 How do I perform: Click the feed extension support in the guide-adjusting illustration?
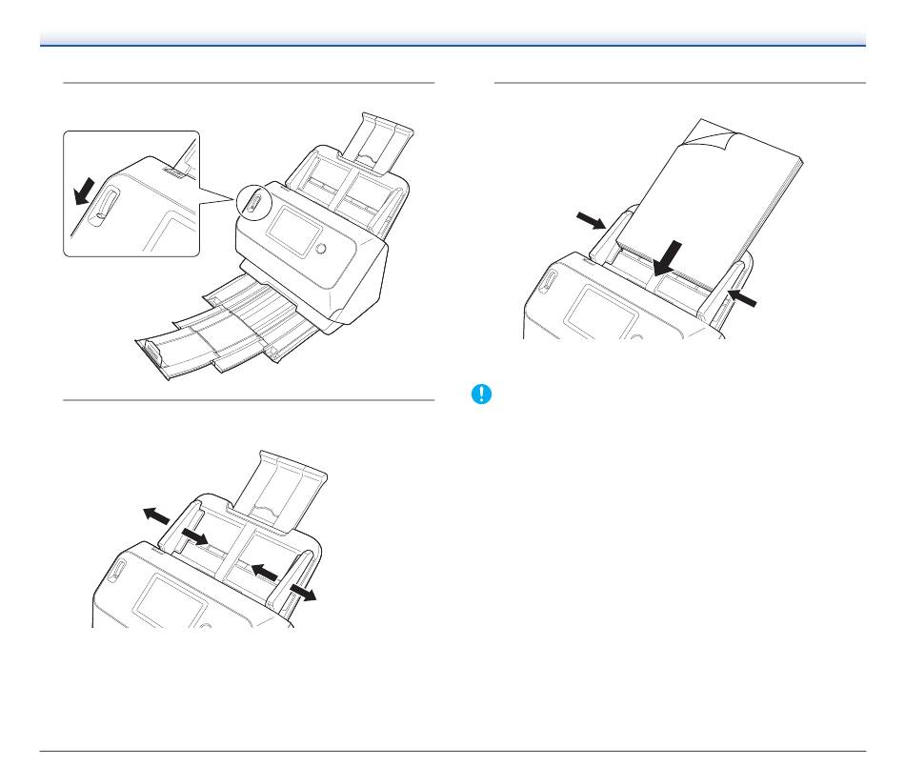pos(281,490)
